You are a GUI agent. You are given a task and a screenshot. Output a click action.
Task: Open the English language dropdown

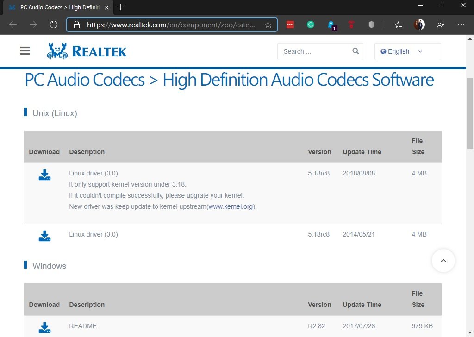[407, 51]
